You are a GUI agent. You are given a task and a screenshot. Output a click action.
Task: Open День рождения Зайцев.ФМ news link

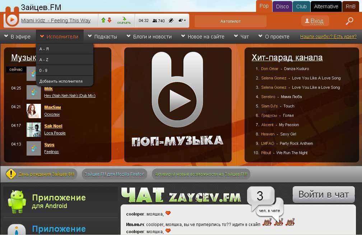click(46, 174)
